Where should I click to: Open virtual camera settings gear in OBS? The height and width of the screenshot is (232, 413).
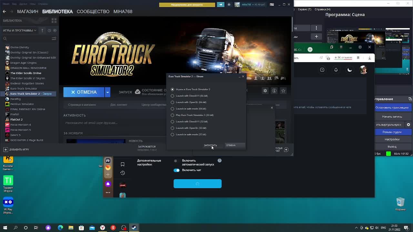click(x=408, y=124)
